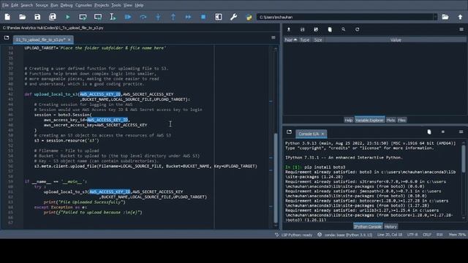Click the debugger Step over icon
This screenshot has height=263, width=468.
pyautogui.click(x=143, y=17)
